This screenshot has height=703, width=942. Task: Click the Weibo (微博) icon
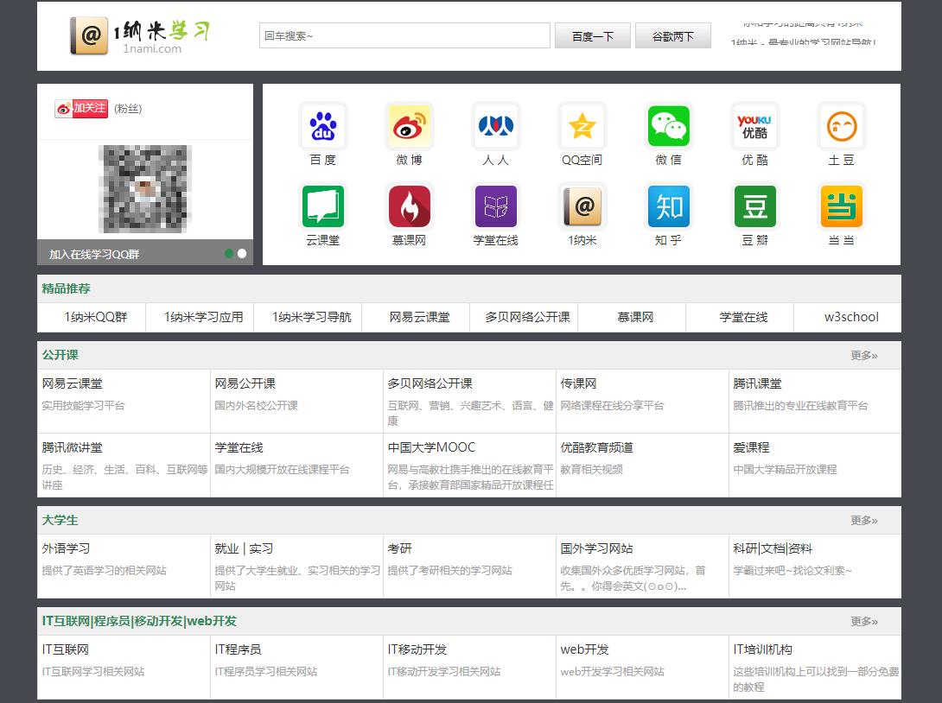[x=409, y=125]
